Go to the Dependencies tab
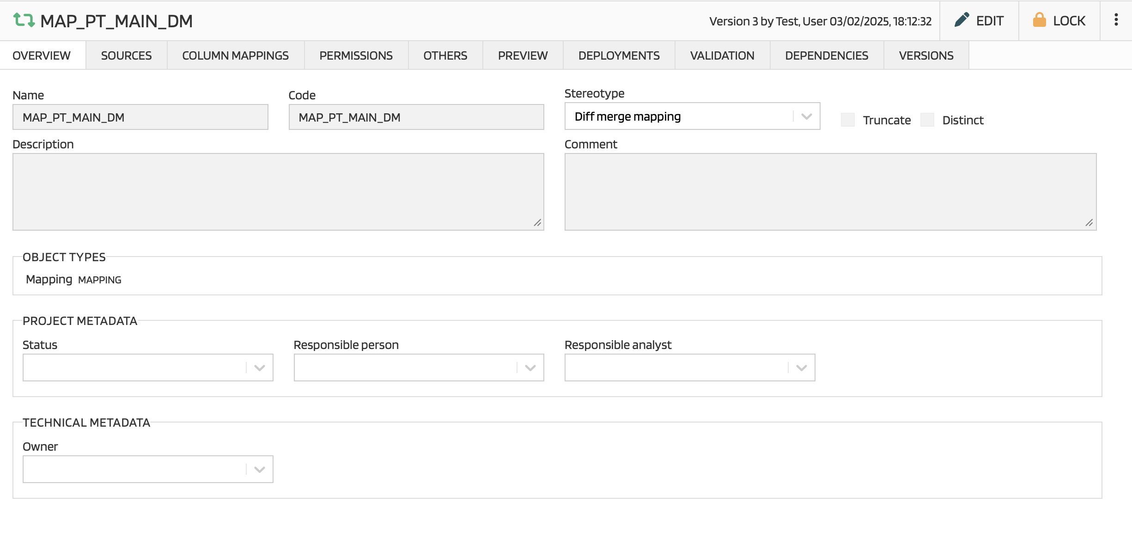The width and height of the screenshot is (1132, 539). [827, 55]
